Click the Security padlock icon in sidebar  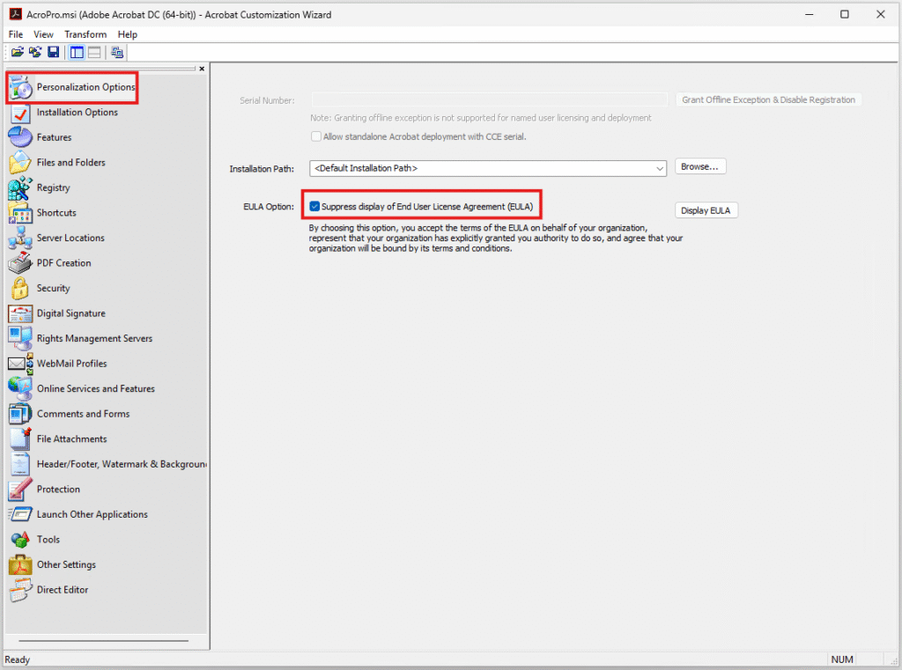[20, 288]
